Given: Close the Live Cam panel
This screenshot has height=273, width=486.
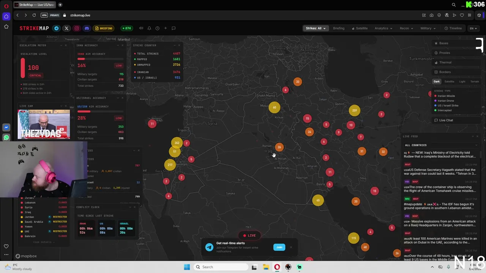Looking at the screenshot, I should 65,106.
